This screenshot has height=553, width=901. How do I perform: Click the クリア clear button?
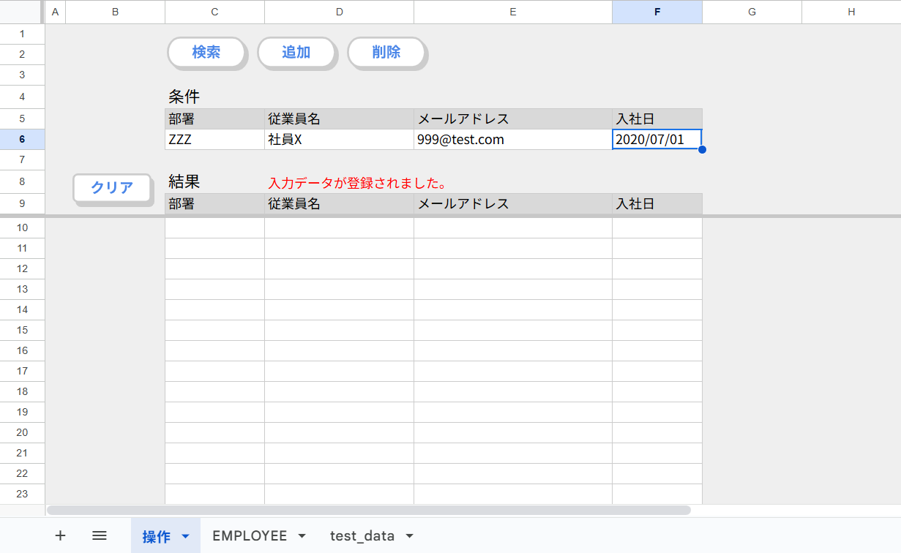112,187
